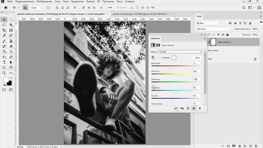Open the search icon in options bar
Viewport: 263px width, 148px height.
pyautogui.click(x=244, y=7)
